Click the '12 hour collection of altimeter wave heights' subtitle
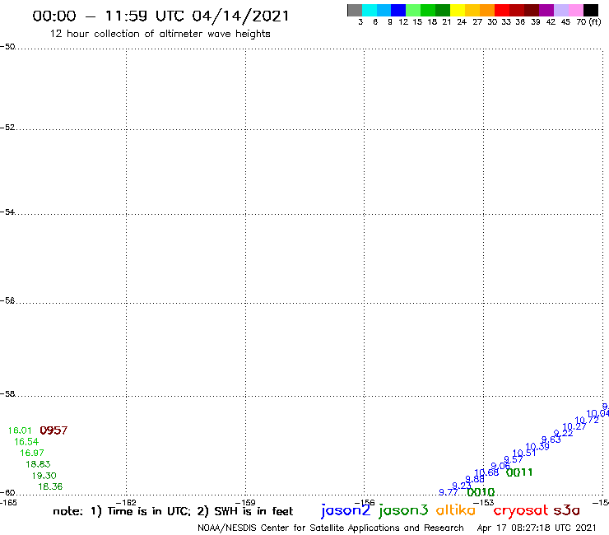 (x=160, y=34)
